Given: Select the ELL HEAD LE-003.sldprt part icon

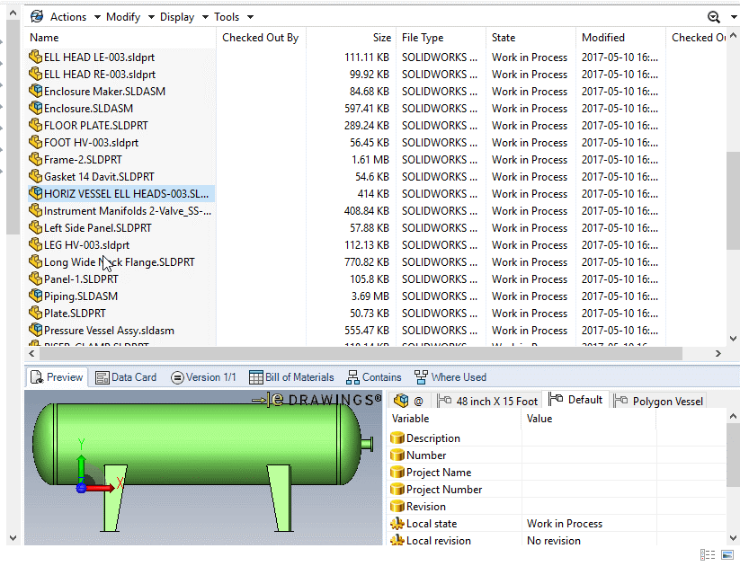Looking at the screenshot, I should pos(35,57).
